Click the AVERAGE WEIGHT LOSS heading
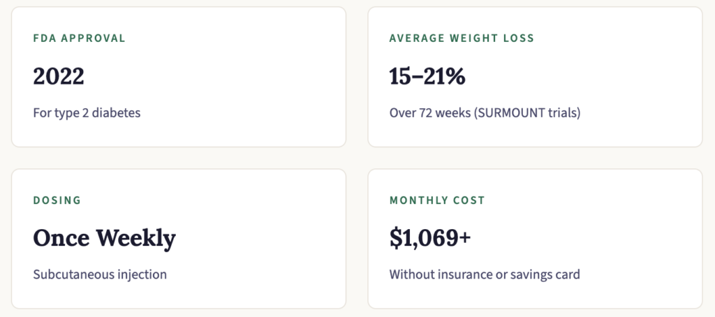 pyautogui.click(x=462, y=38)
